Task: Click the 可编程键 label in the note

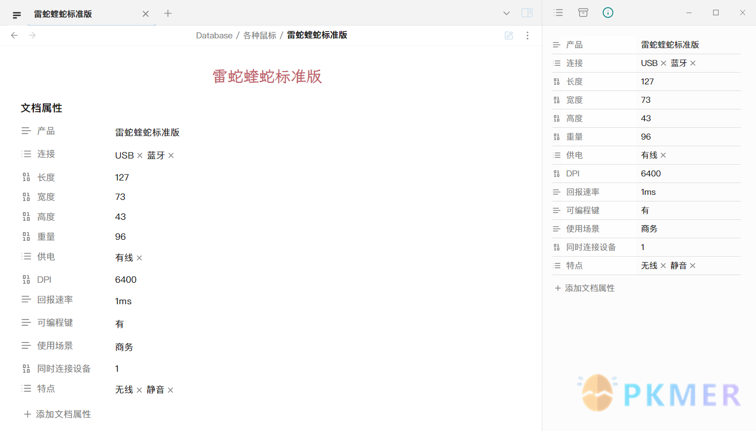Action: pos(55,323)
